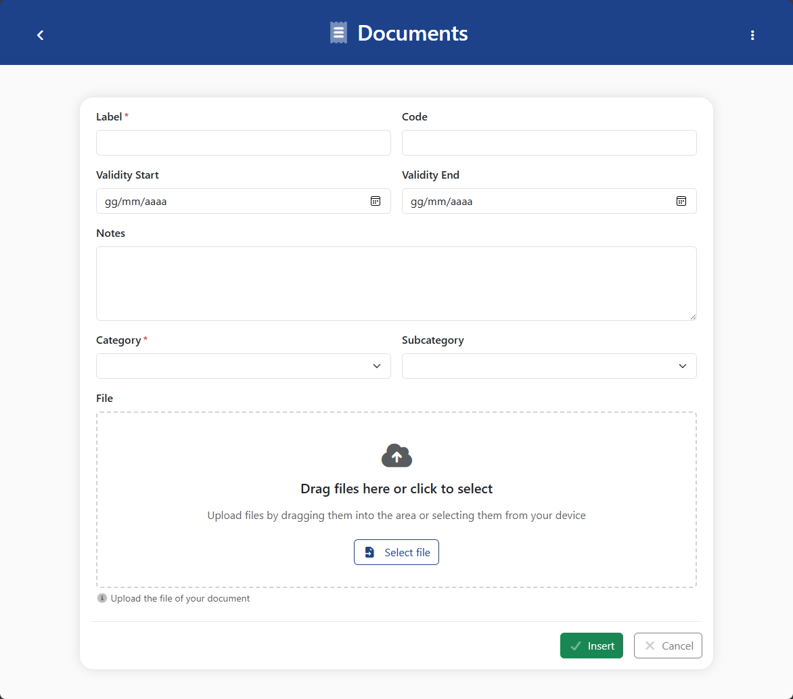Click the X icon on the Cancel button

pos(650,645)
